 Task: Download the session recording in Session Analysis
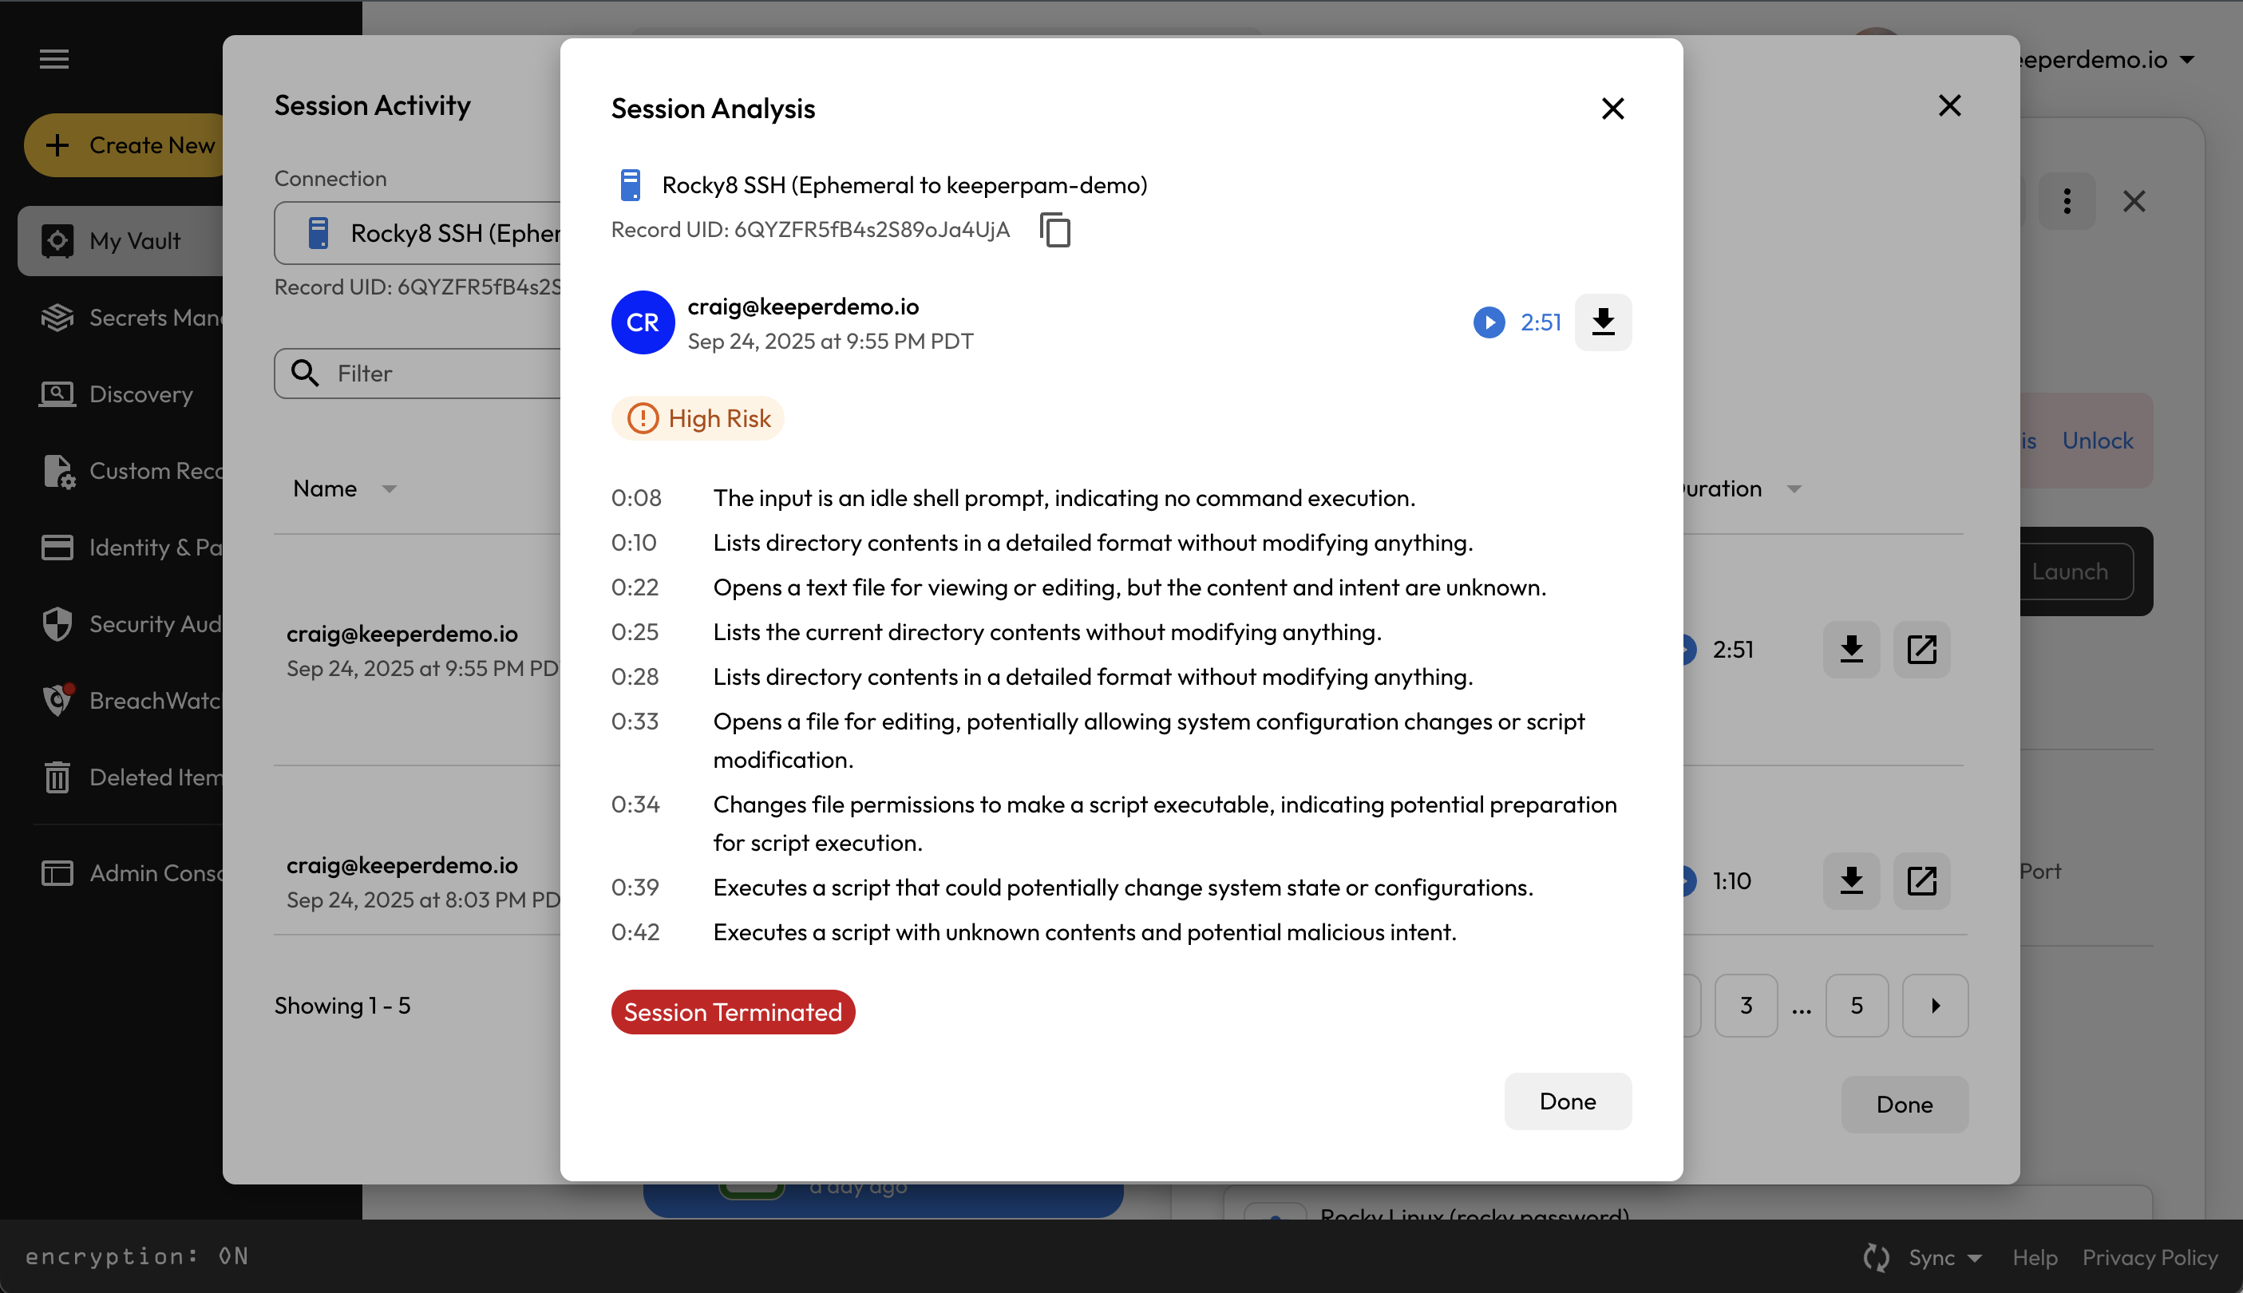[x=1602, y=322]
